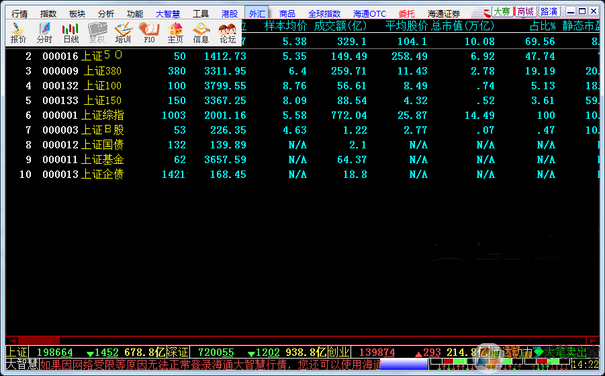Select the 上证100 index row

[x=302, y=86]
